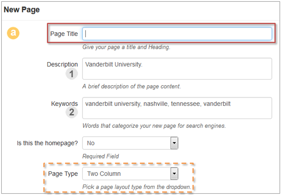Viewport: 281px width, 195px height.
Task: Click the 'New Page' heading
Action: pyautogui.click(x=22, y=9)
